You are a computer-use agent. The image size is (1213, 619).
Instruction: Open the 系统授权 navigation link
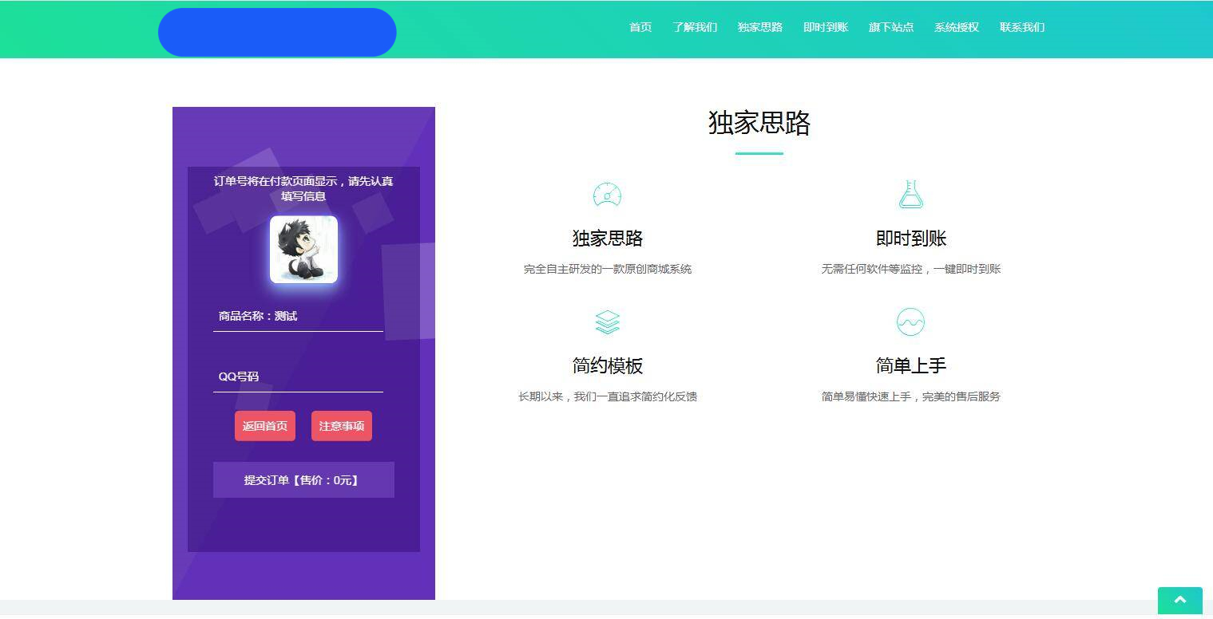tap(956, 27)
